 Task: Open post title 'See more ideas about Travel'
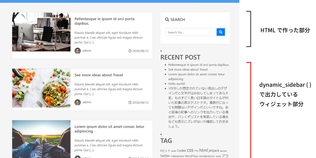(x=99, y=75)
